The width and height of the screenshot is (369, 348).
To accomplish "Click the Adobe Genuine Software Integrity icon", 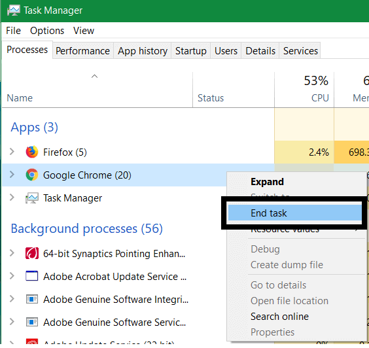I will pyautogui.click(x=32, y=299).
